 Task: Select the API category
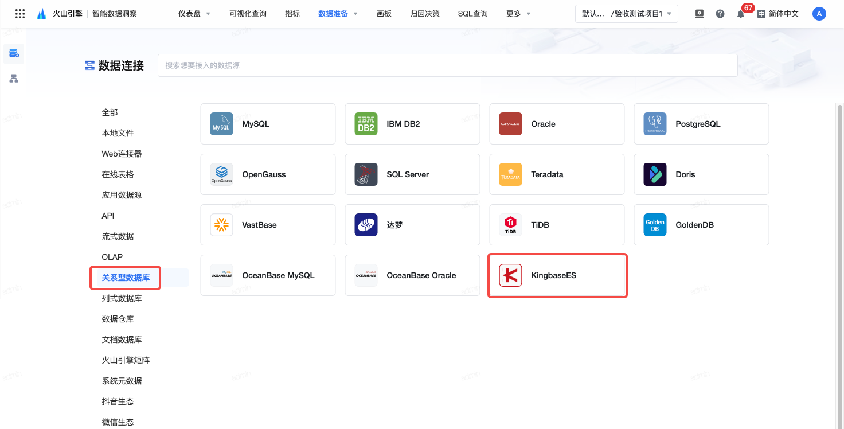pos(108,216)
